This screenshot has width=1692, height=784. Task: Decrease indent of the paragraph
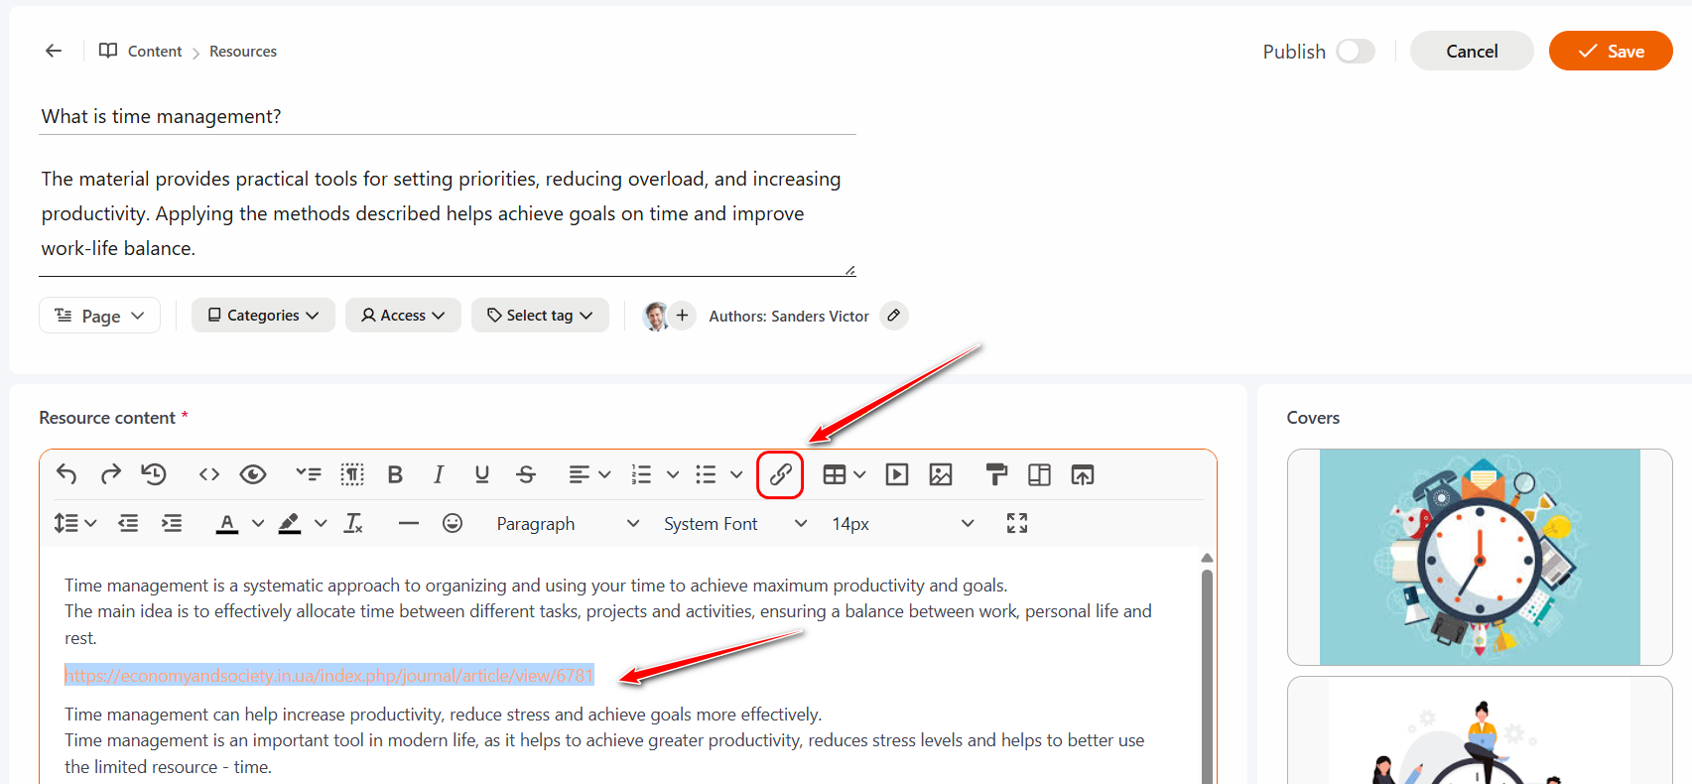[128, 523]
